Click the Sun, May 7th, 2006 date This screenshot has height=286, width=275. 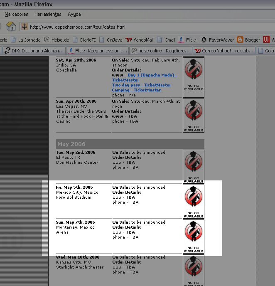coord(76,222)
